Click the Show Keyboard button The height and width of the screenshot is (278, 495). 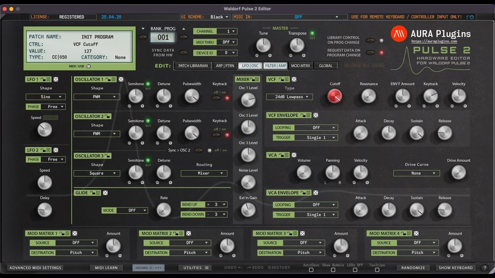456,268
